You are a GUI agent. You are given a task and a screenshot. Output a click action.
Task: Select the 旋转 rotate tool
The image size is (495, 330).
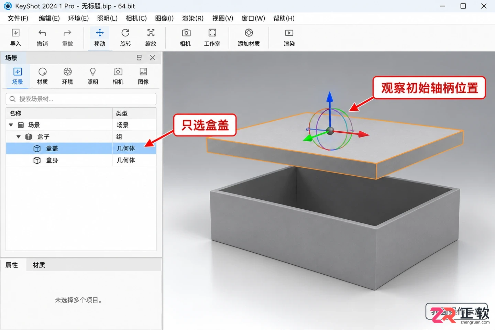(x=125, y=37)
